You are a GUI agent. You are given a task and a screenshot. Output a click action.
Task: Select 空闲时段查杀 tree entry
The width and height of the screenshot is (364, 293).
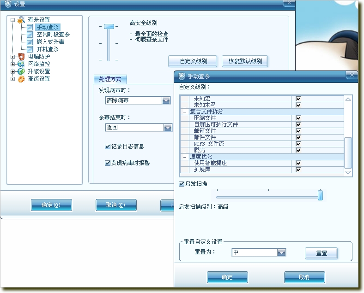pyautogui.click(x=53, y=35)
